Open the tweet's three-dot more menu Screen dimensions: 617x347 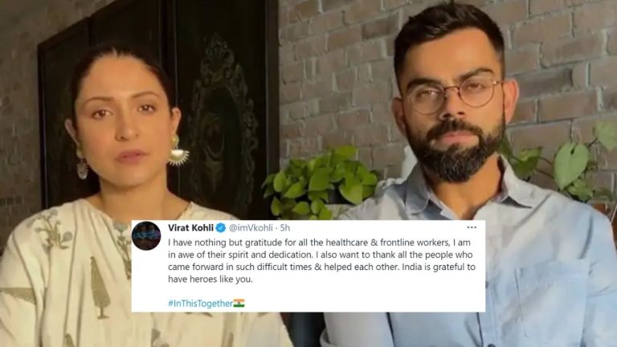(471, 227)
